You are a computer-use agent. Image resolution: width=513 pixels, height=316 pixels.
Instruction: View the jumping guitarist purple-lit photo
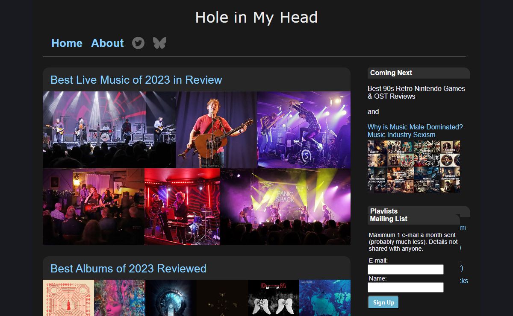tap(304, 130)
